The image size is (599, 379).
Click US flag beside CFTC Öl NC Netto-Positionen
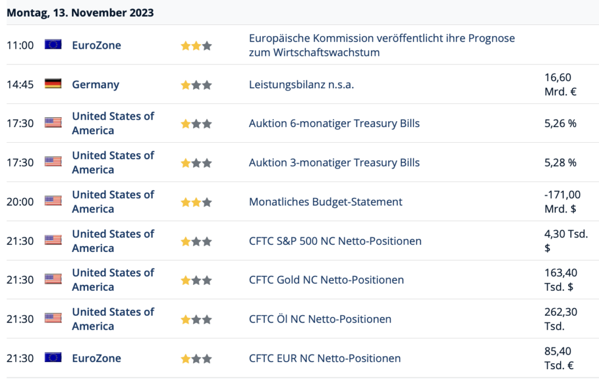pos(53,319)
